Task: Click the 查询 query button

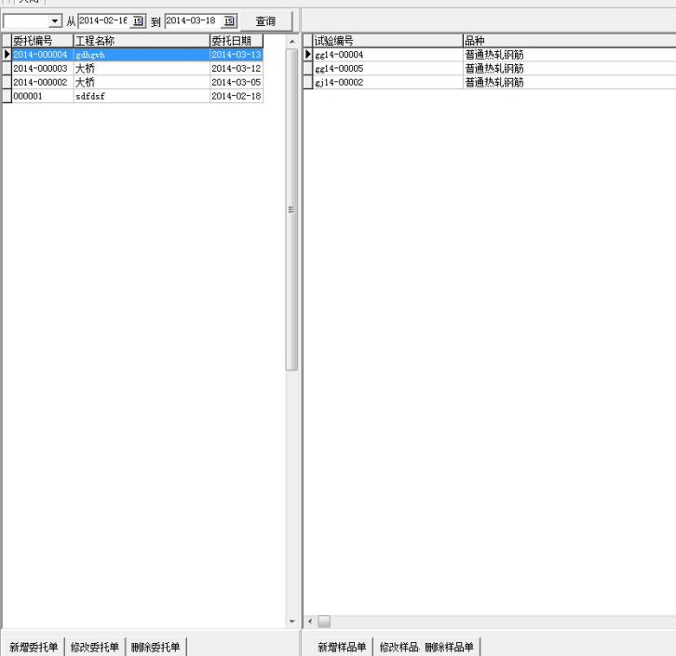Action: pyautogui.click(x=266, y=21)
